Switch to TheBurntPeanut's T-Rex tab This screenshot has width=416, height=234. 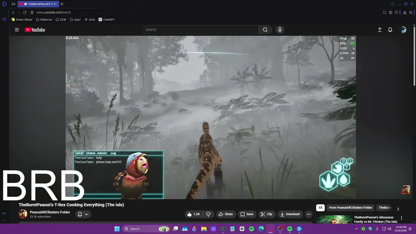[38, 4]
